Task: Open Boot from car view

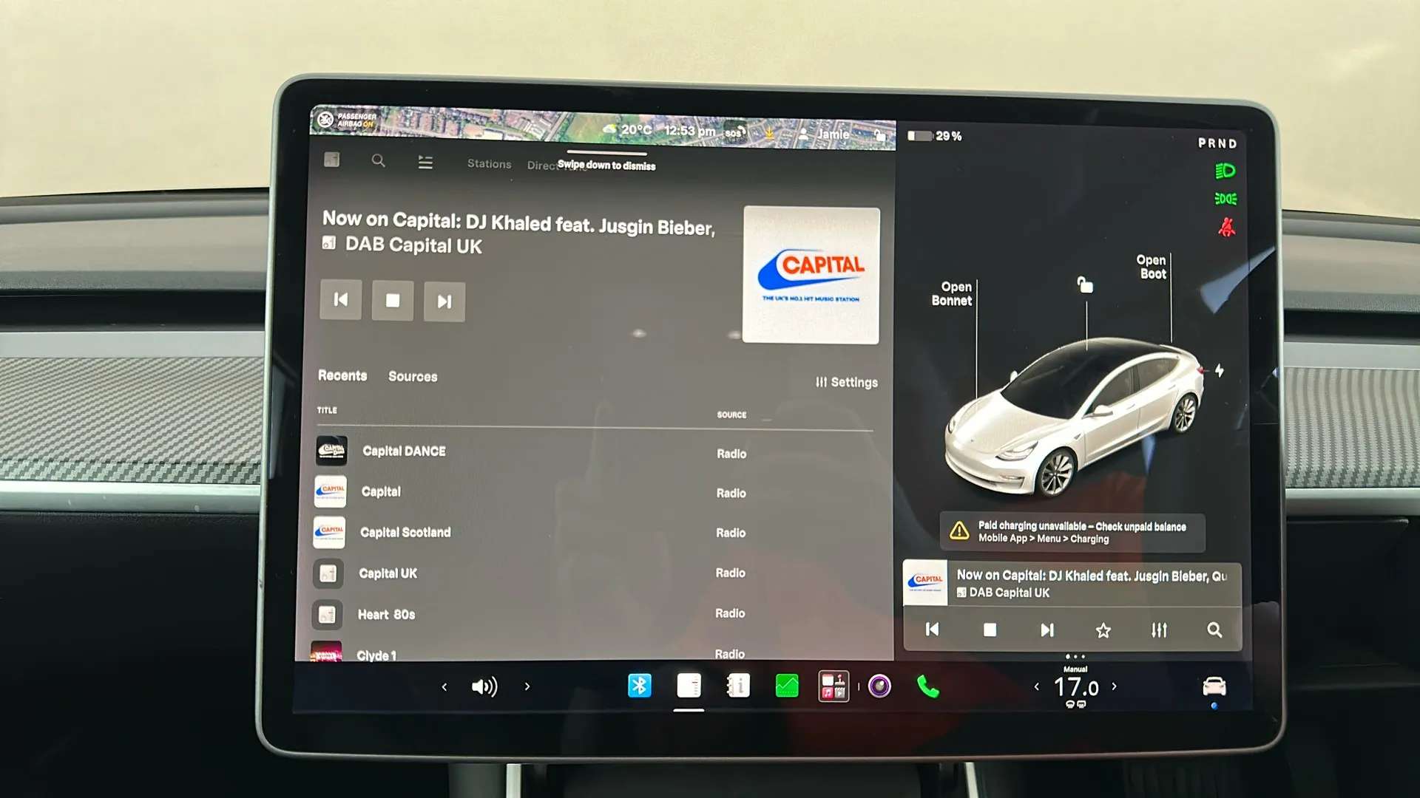Action: coord(1152,267)
